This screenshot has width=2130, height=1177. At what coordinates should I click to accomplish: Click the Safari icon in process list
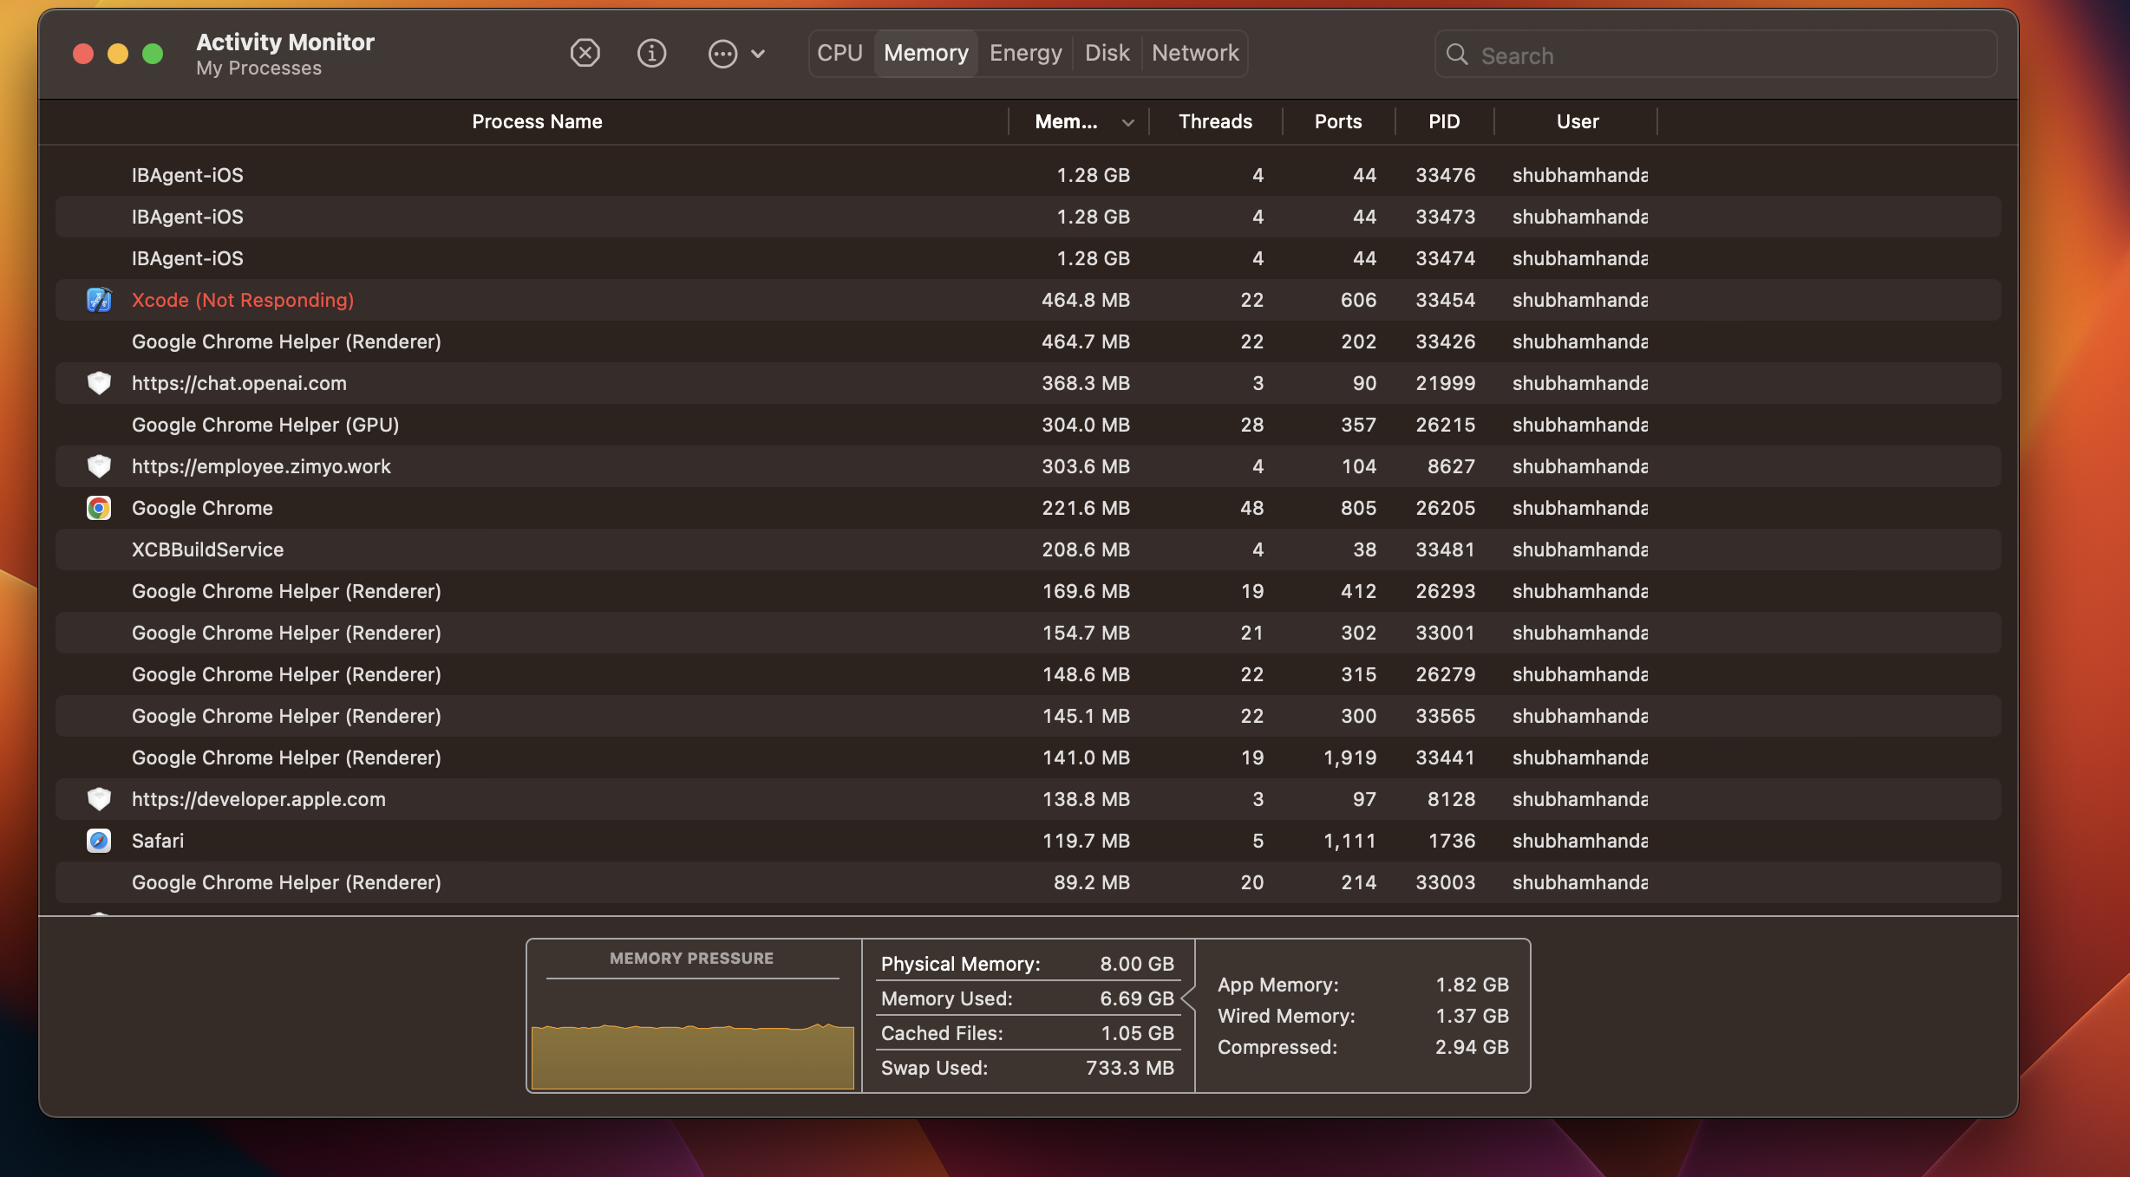[x=99, y=841]
